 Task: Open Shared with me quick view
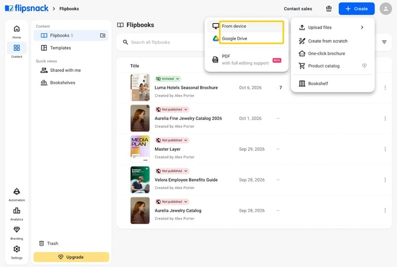tap(71, 70)
